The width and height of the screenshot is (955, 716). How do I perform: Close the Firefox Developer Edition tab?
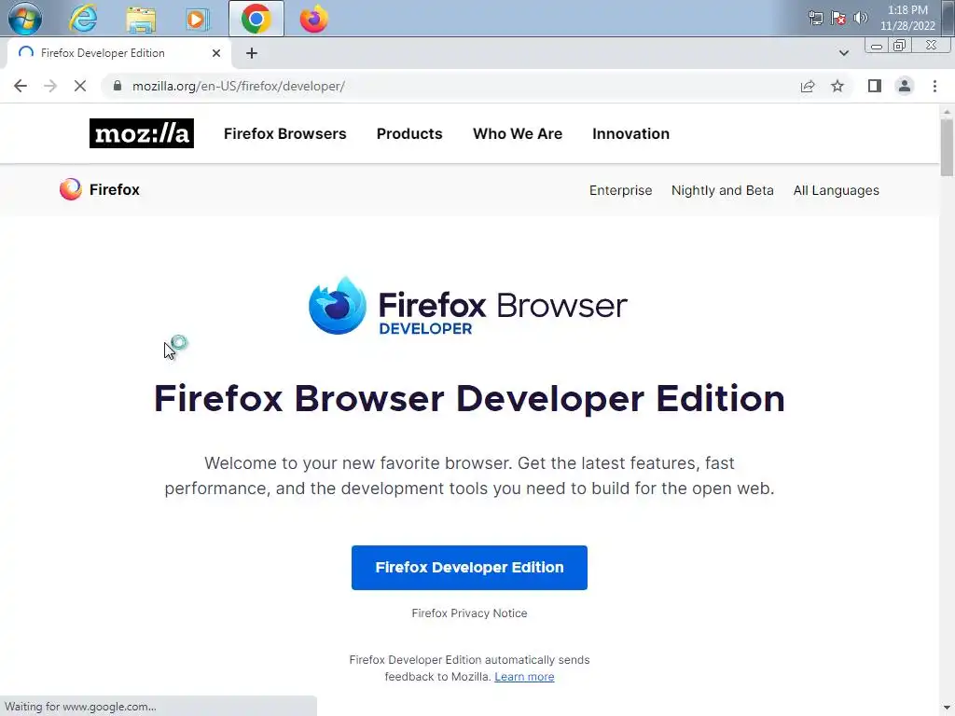point(216,53)
